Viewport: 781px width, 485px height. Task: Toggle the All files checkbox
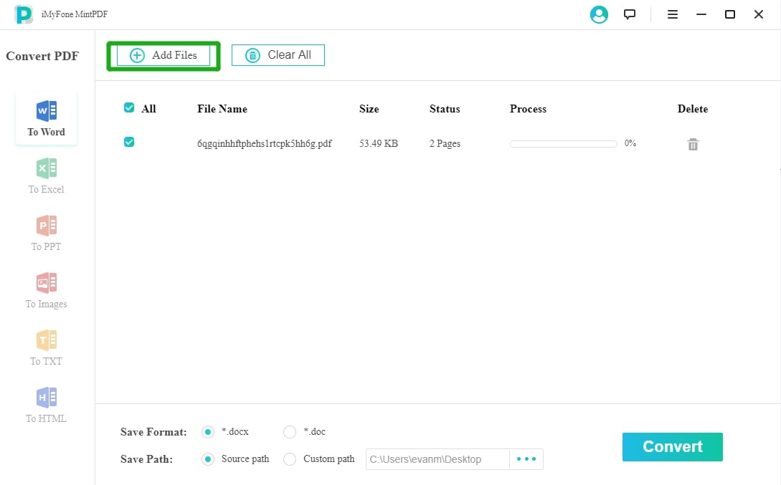(x=129, y=108)
